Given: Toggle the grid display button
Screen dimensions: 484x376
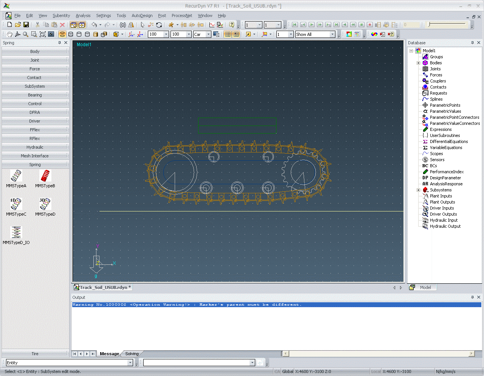Looking at the screenshot, I should coord(228,34).
